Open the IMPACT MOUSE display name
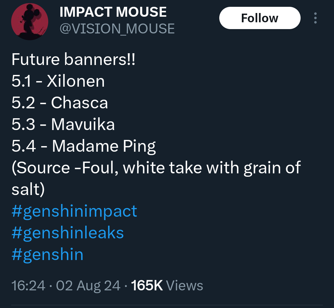The width and height of the screenshot is (334, 308). click(113, 12)
